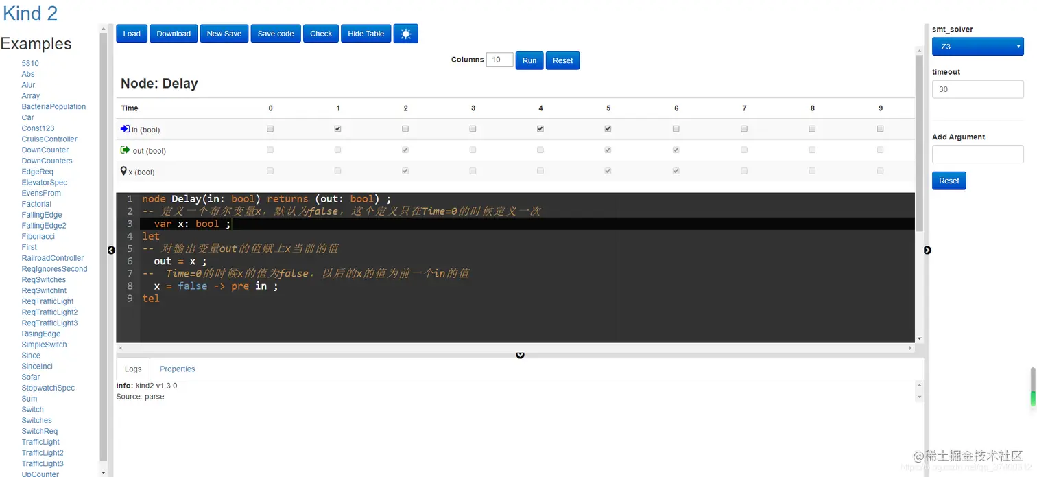
Task: Check the in (bool) box at time 6
Action: pyautogui.click(x=676, y=129)
